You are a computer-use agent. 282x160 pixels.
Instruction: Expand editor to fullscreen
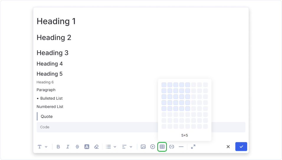coord(193,147)
